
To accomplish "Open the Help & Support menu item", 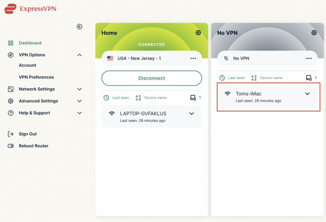I will tap(34, 113).
